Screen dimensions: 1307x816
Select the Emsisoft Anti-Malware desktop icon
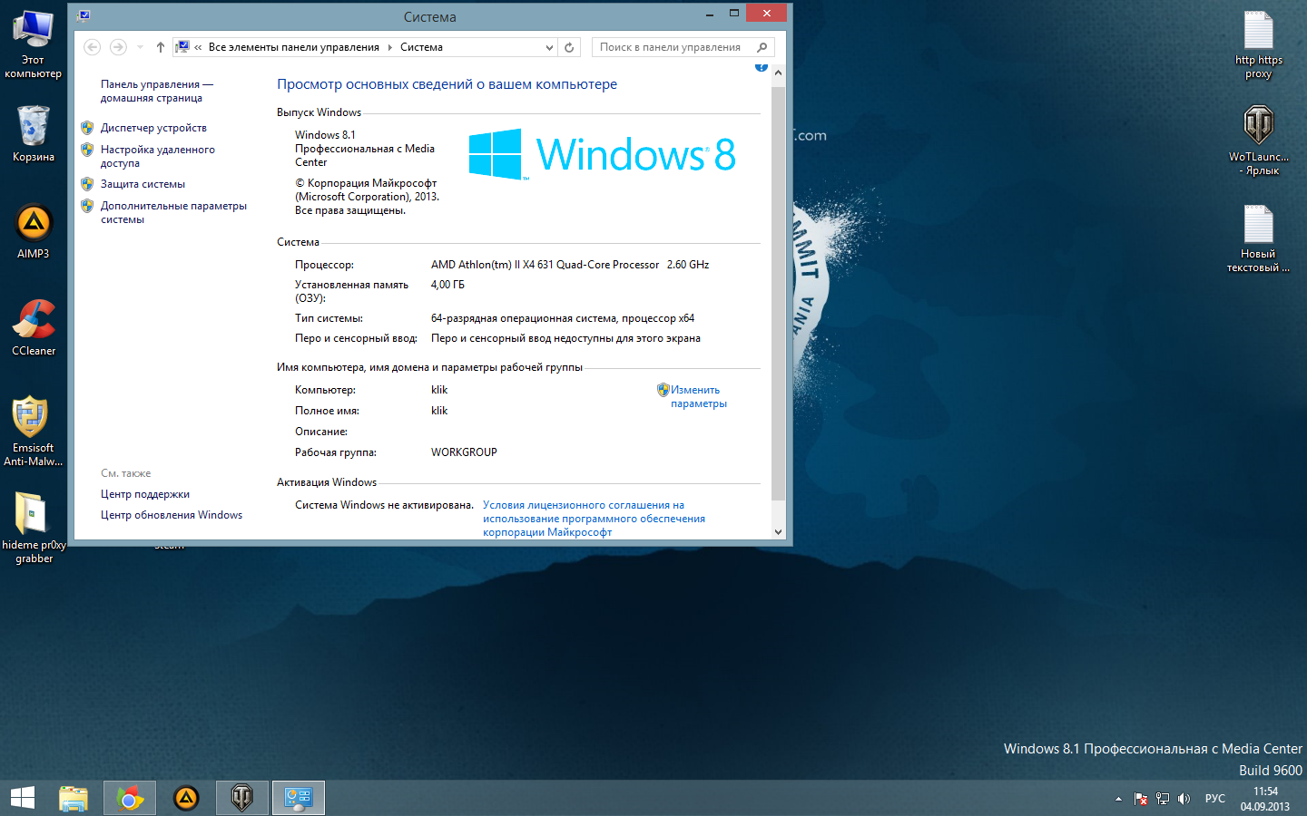point(34,432)
